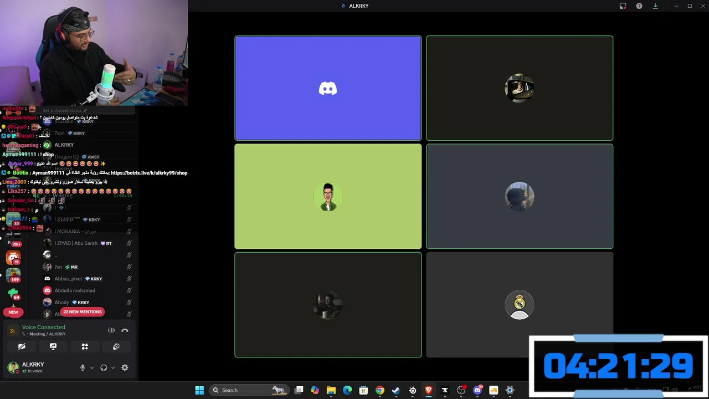Click the Discord download update icon

click(x=655, y=6)
